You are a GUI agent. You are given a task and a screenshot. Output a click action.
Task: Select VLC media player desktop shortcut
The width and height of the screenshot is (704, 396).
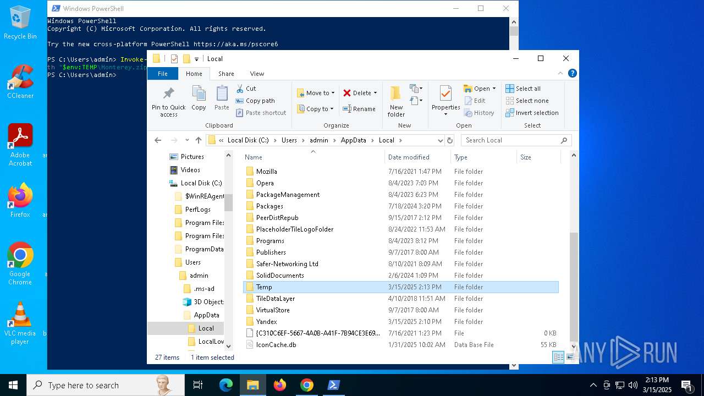[x=20, y=323]
